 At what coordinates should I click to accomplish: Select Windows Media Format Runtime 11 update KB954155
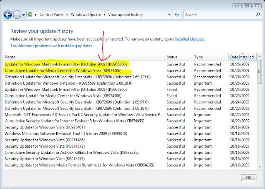tap(130, 165)
